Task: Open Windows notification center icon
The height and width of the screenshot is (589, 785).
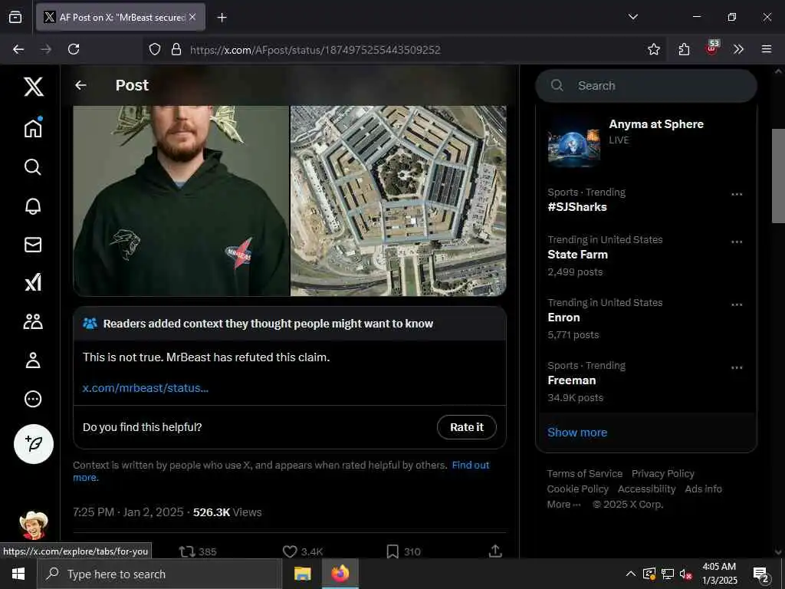Action: 761,574
